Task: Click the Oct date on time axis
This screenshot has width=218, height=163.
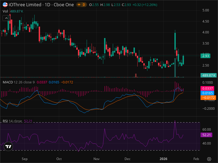Action: pyautogui.click(x=59, y=159)
